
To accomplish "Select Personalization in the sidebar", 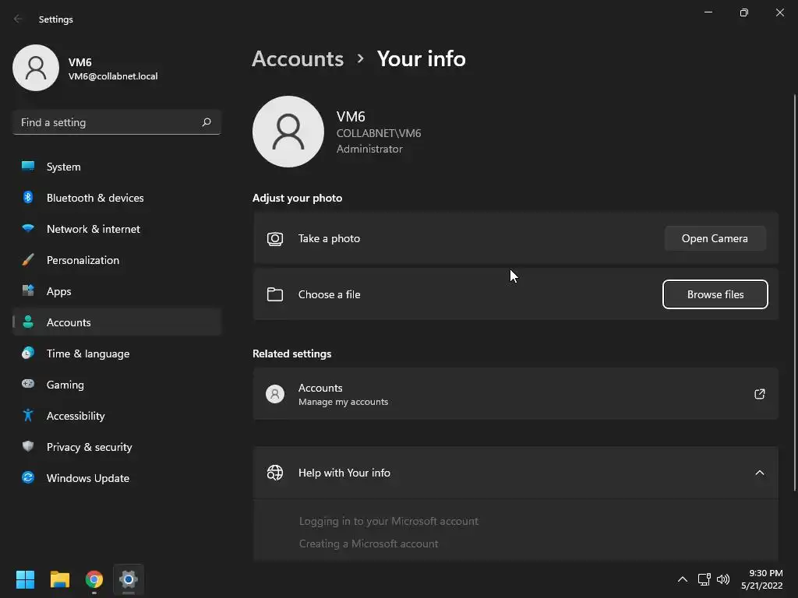I will 83,260.
